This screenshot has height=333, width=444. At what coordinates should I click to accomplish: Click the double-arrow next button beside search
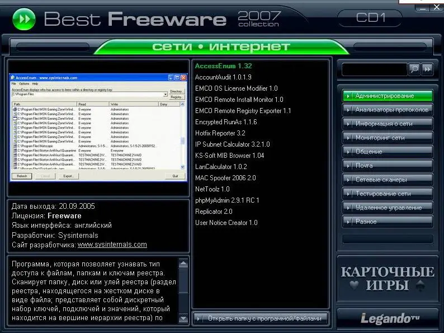427,69
